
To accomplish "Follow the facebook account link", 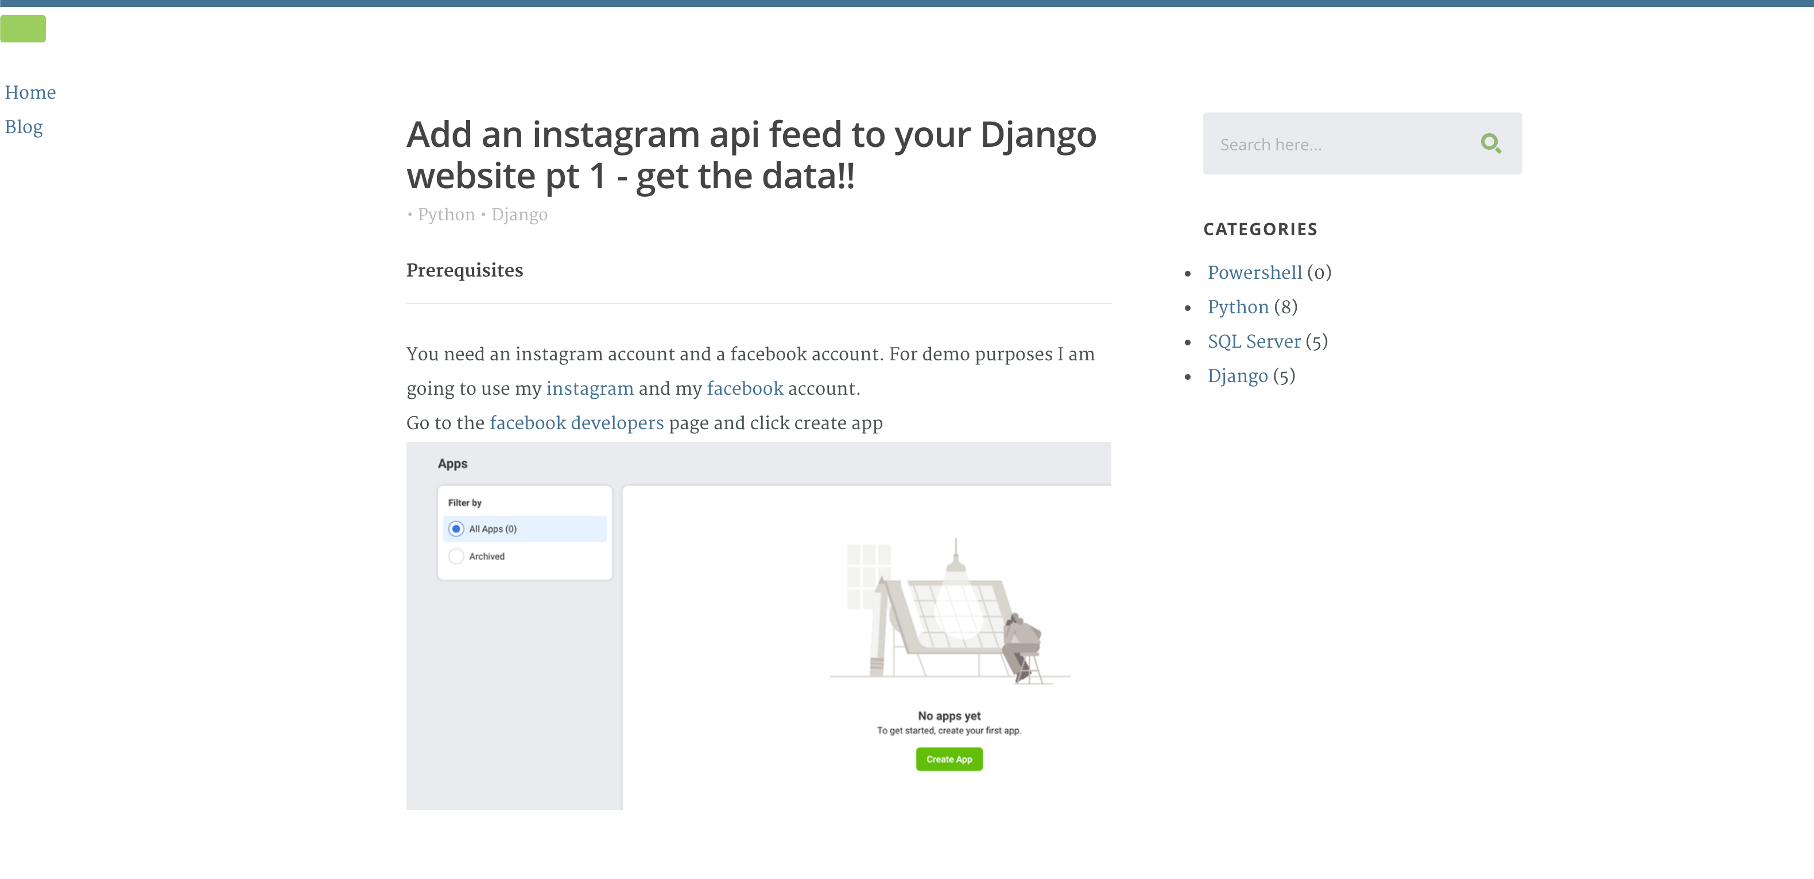I will pos(745,388).
